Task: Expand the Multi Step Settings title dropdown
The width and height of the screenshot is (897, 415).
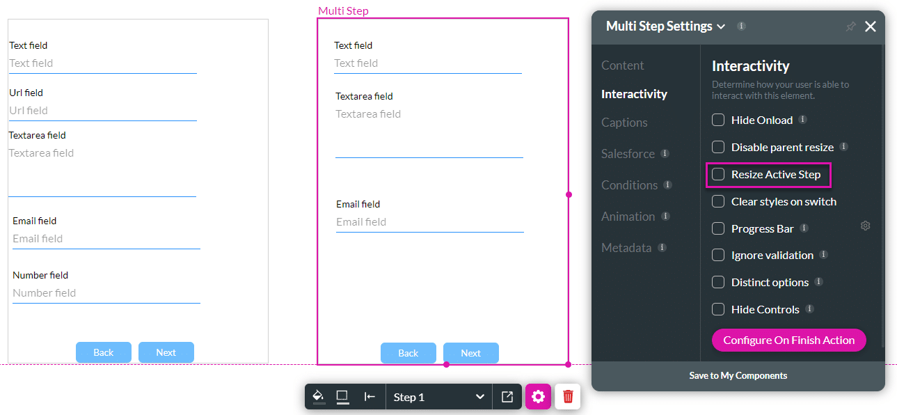Action: 722,26
